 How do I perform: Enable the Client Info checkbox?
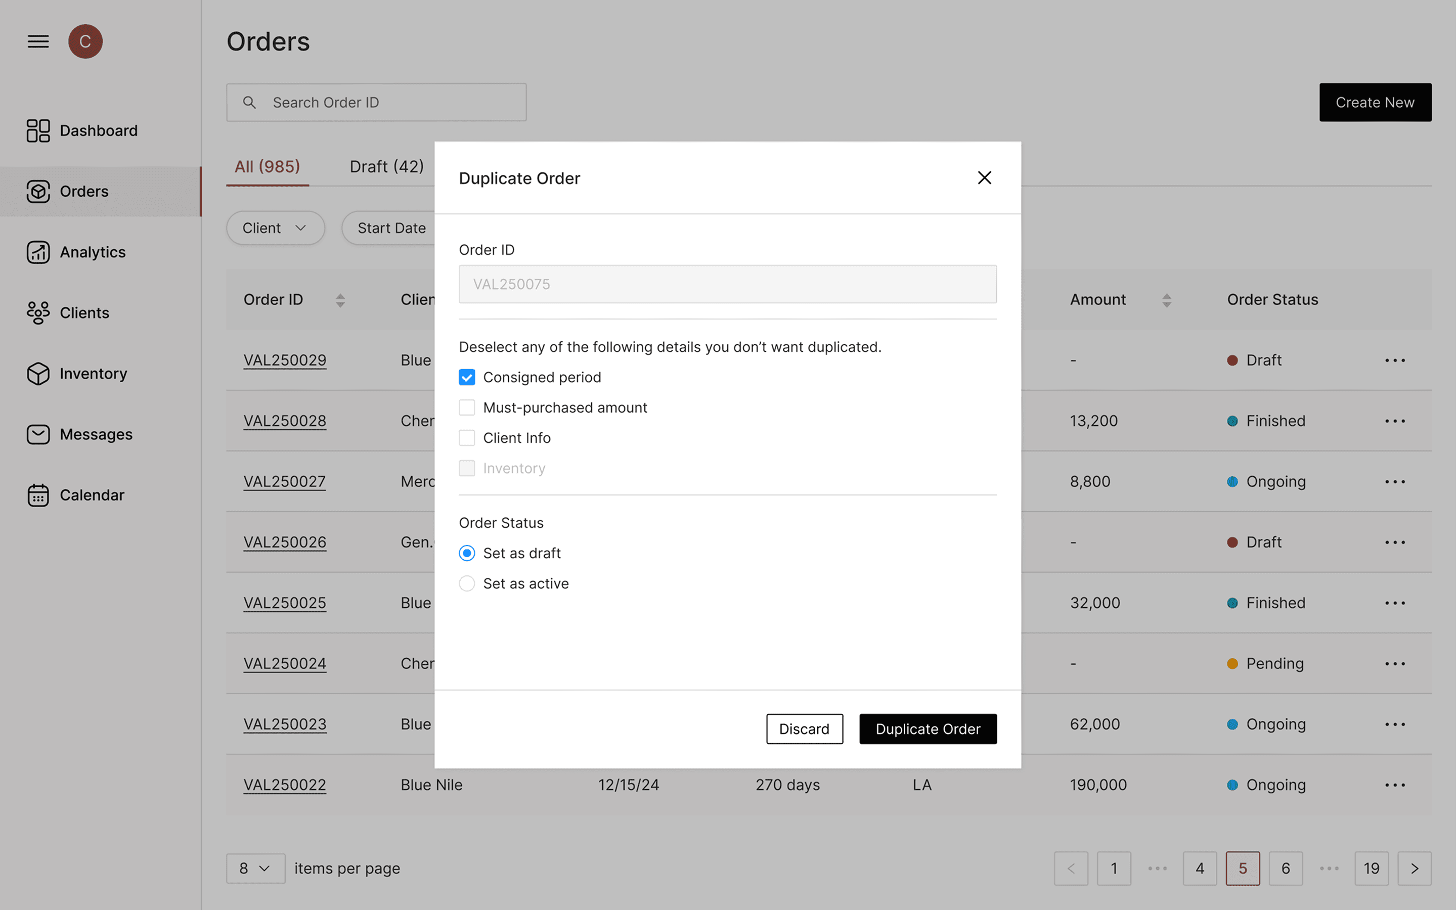click(467, 438)
